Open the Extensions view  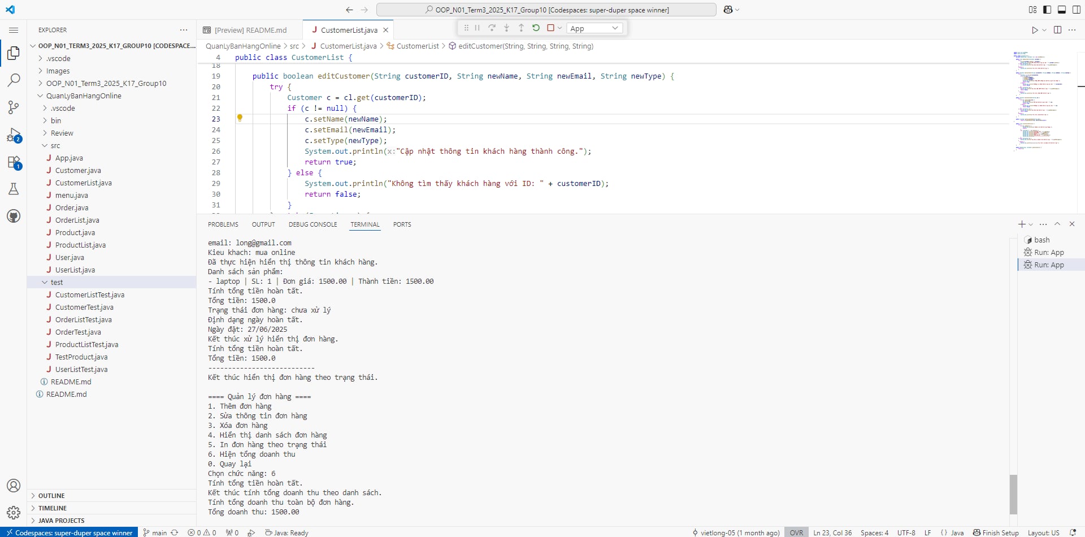point(14,163)
